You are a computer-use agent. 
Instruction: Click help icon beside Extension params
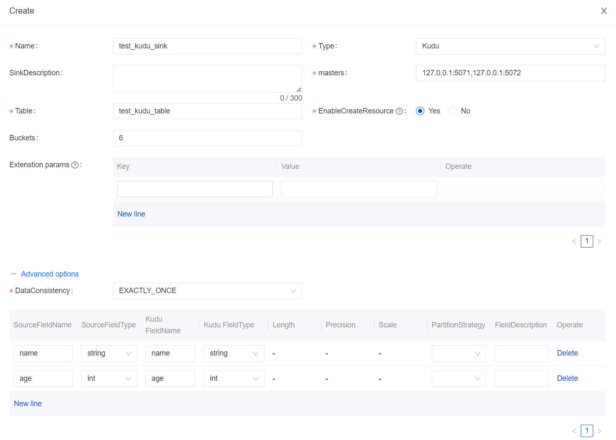[75, 165]
